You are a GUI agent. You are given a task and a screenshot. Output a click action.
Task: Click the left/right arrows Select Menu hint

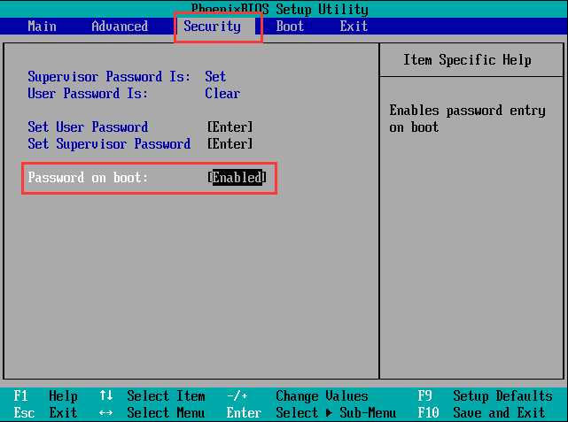tap(152, 412)
